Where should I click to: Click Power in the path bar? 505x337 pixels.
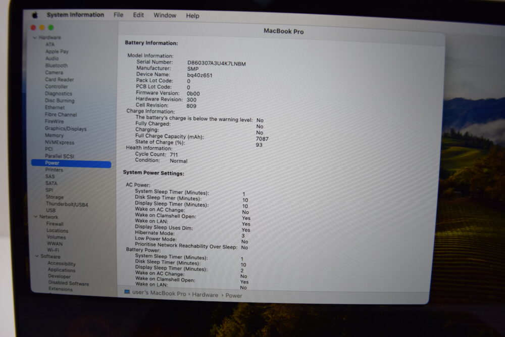coord(234,296)
